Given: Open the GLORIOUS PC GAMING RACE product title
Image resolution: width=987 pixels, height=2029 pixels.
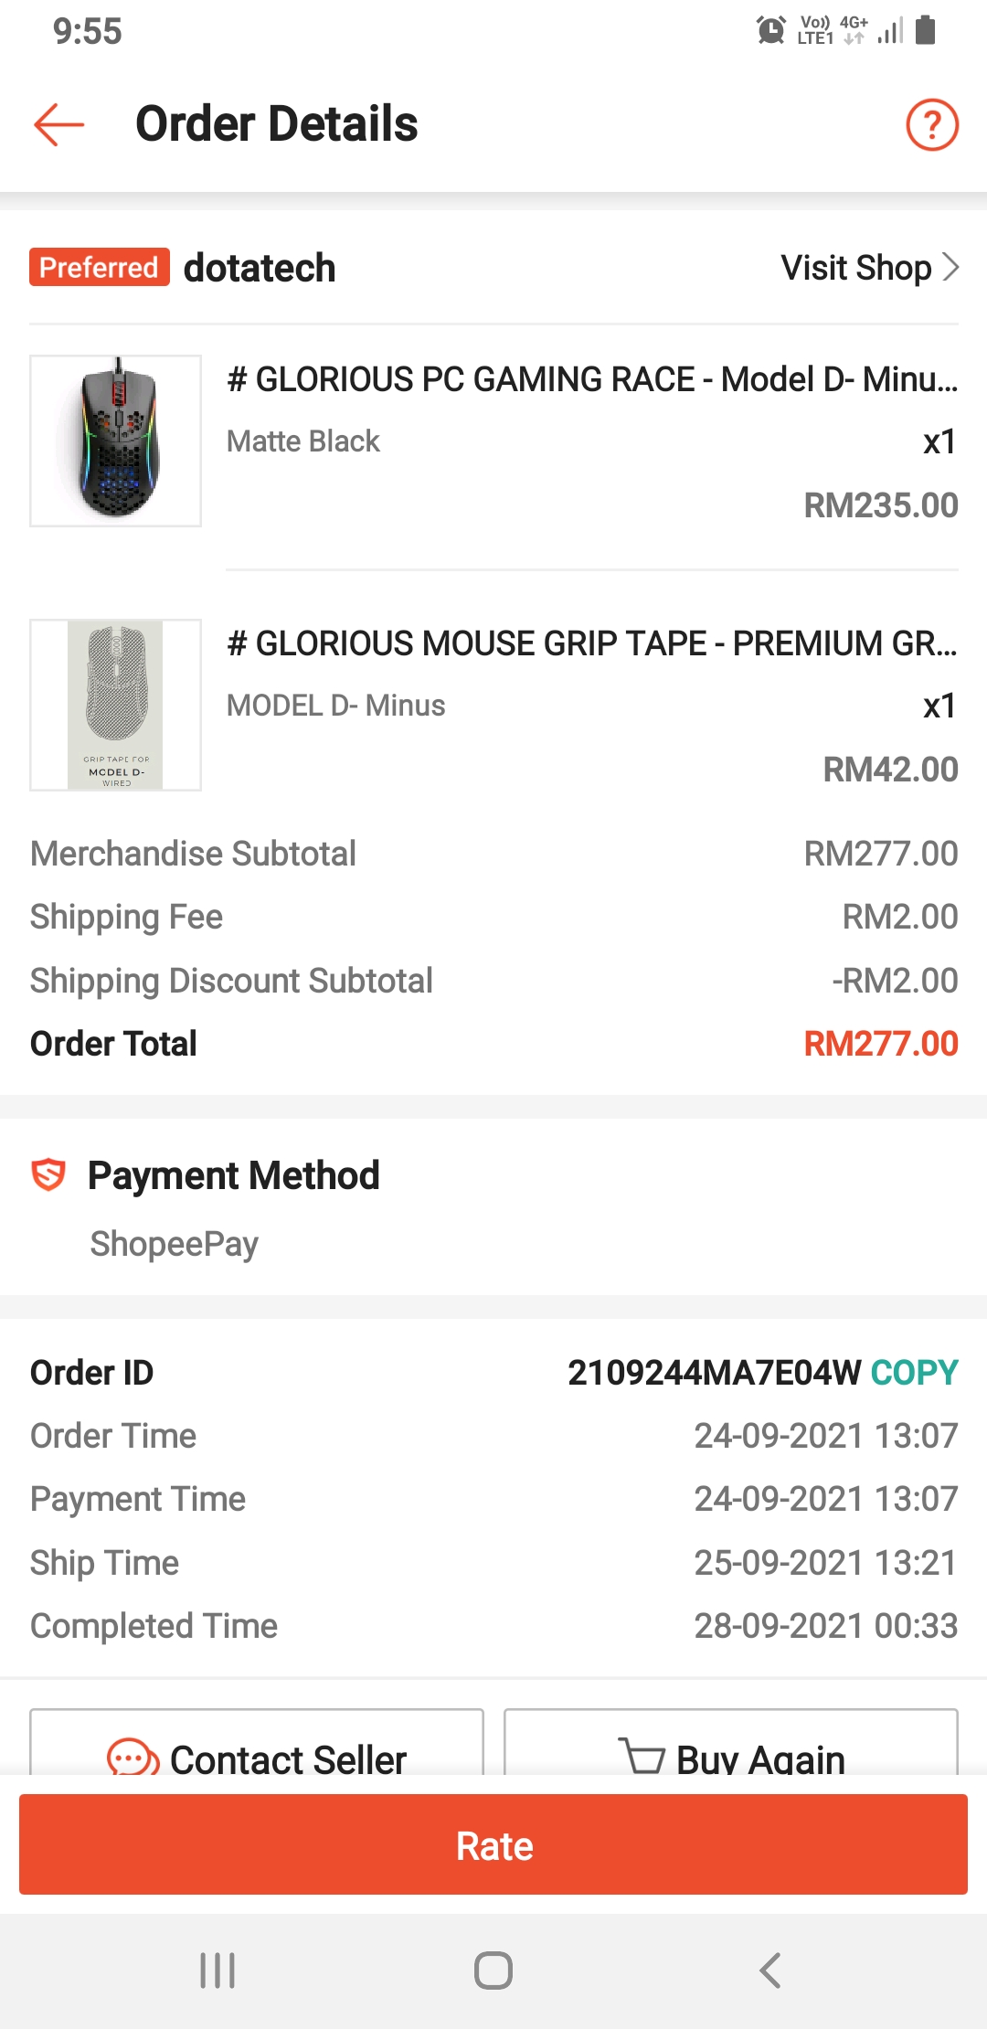Looking at the screenshot, I should [x=592, y=379].
